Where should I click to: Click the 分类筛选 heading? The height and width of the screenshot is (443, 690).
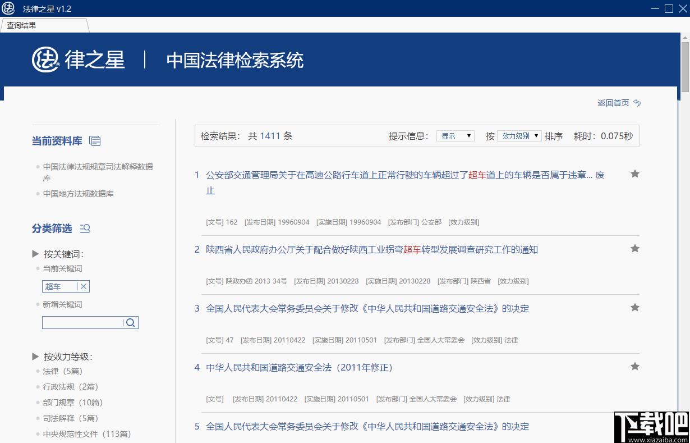click(x=52, y=229)
